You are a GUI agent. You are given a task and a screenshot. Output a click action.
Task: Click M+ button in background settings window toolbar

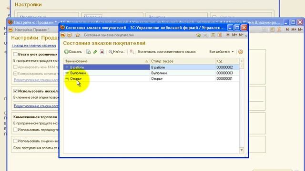(x=294, y=29)
